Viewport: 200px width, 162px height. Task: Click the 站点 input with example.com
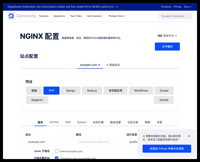coord(49,142)
